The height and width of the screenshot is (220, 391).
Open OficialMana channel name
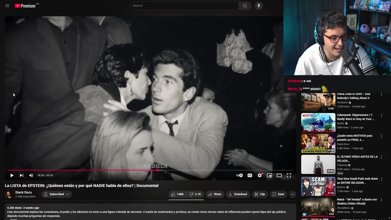click(344, 208)
